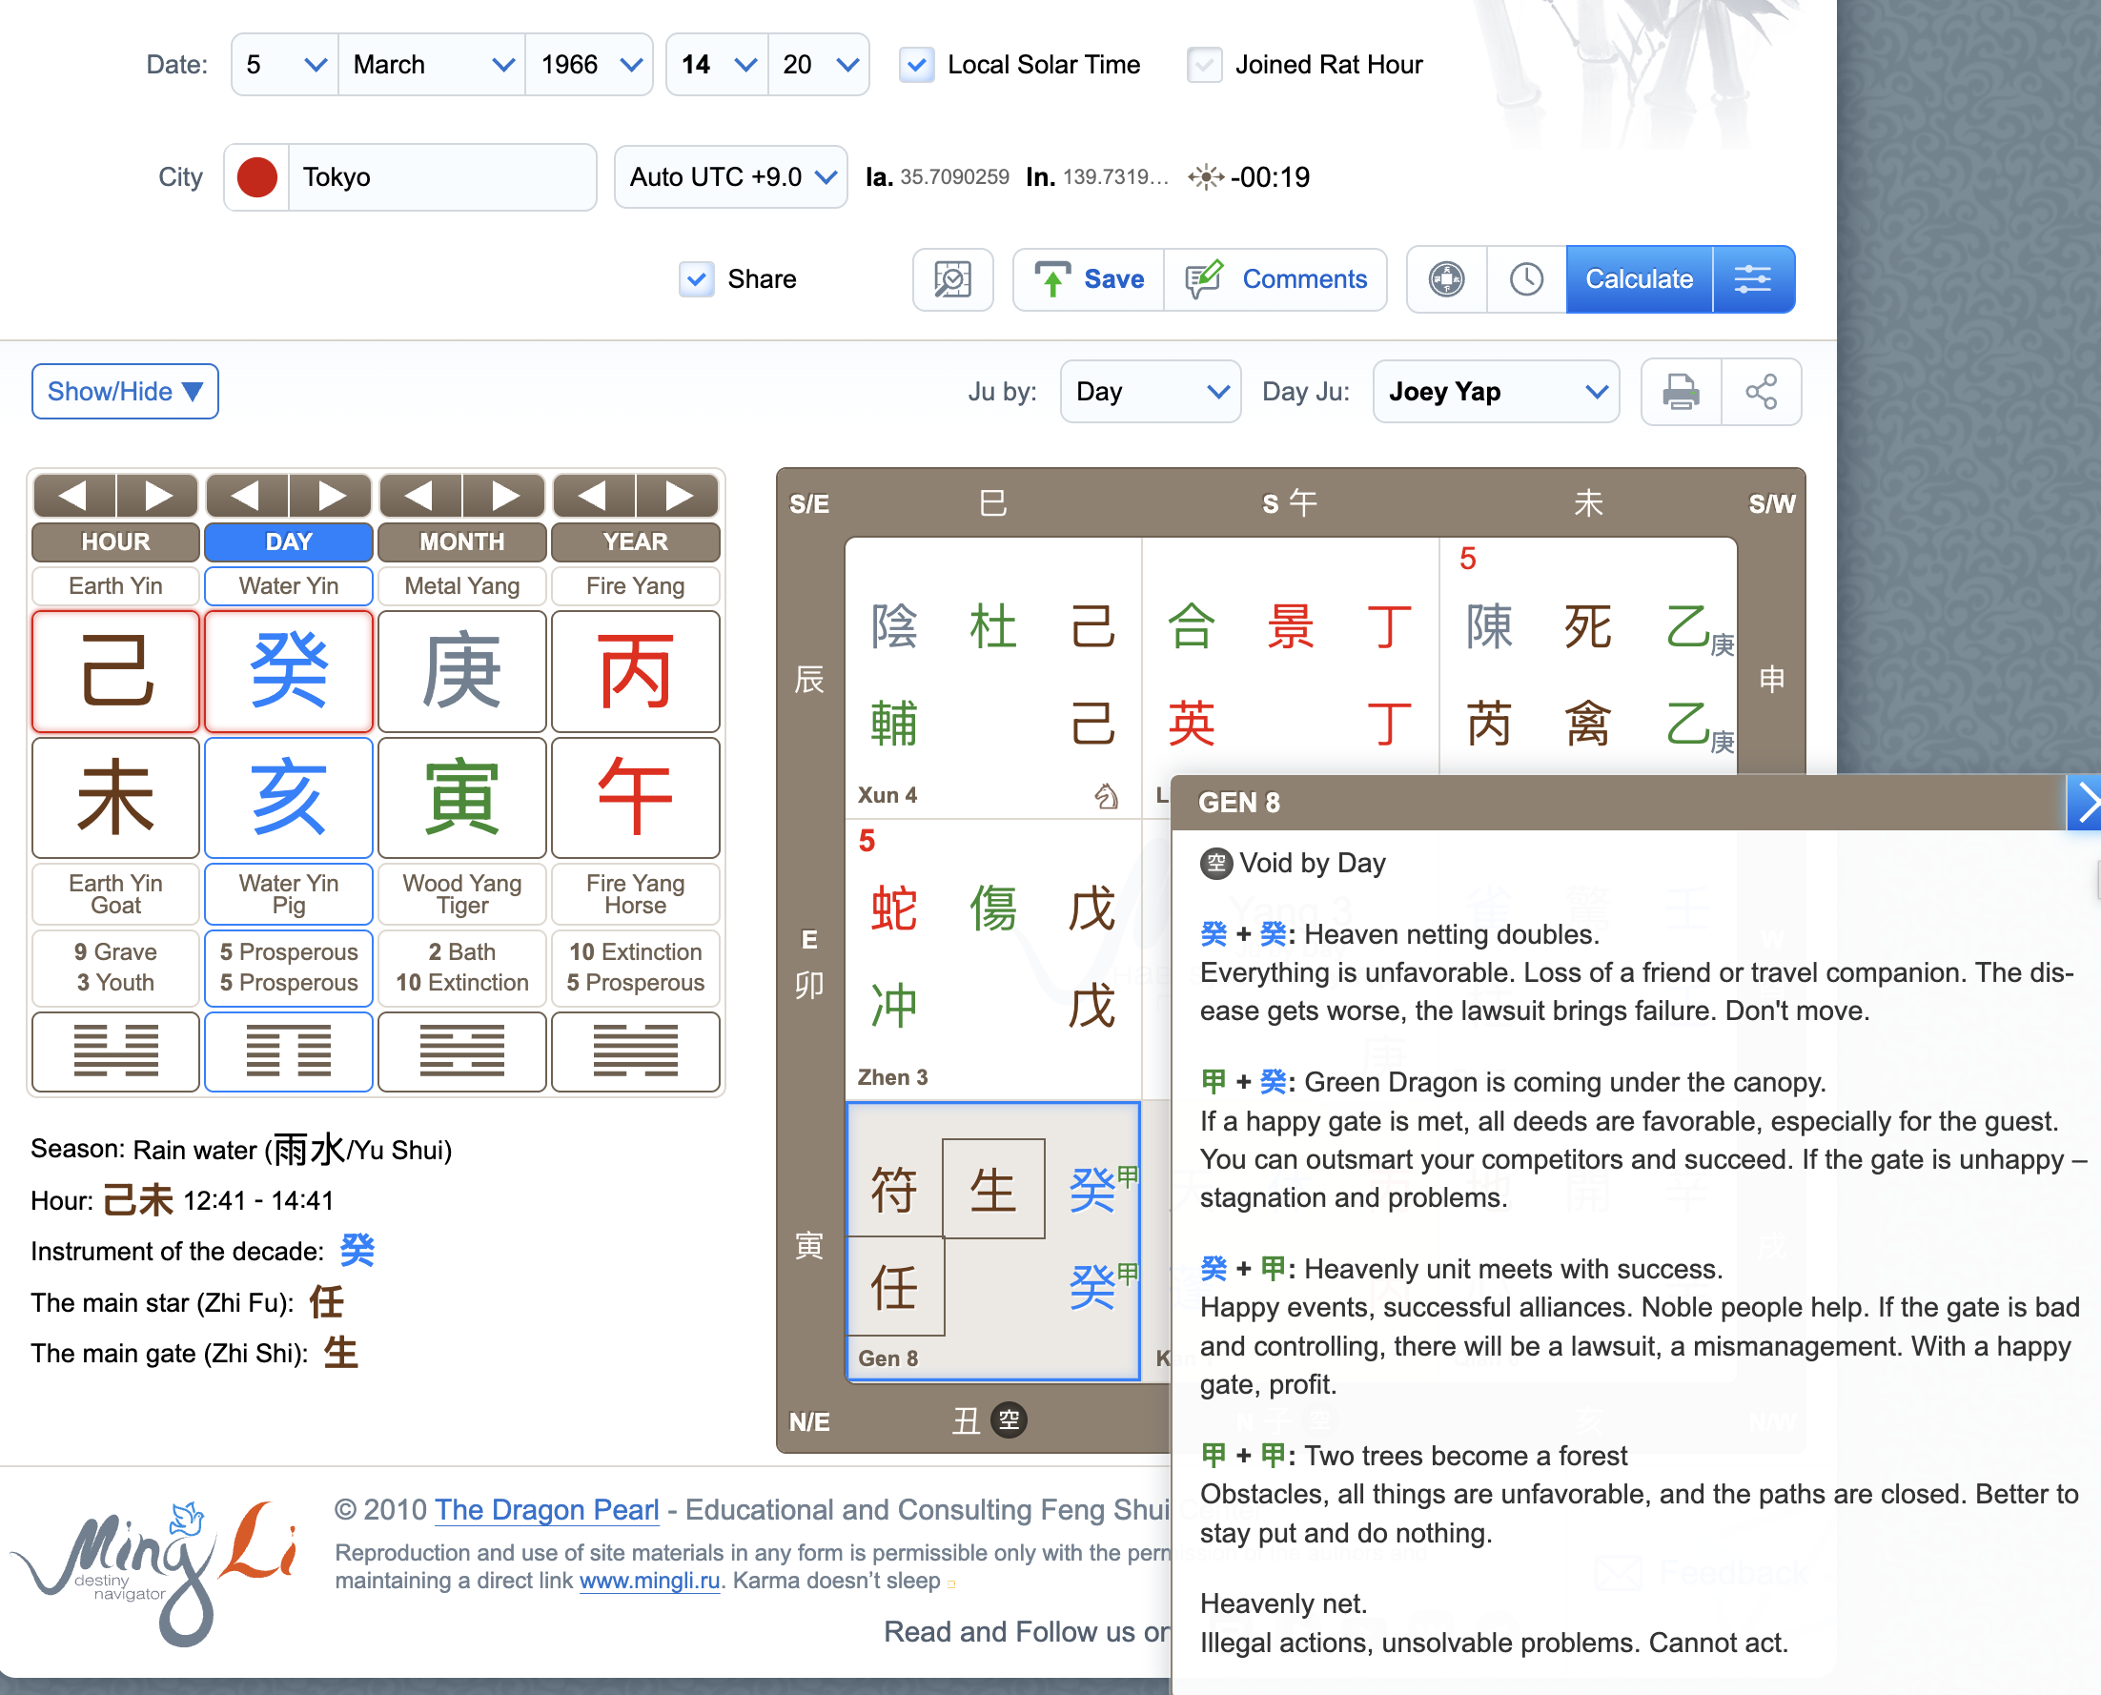Enable Joined Rat Hour

[1204, 65]
